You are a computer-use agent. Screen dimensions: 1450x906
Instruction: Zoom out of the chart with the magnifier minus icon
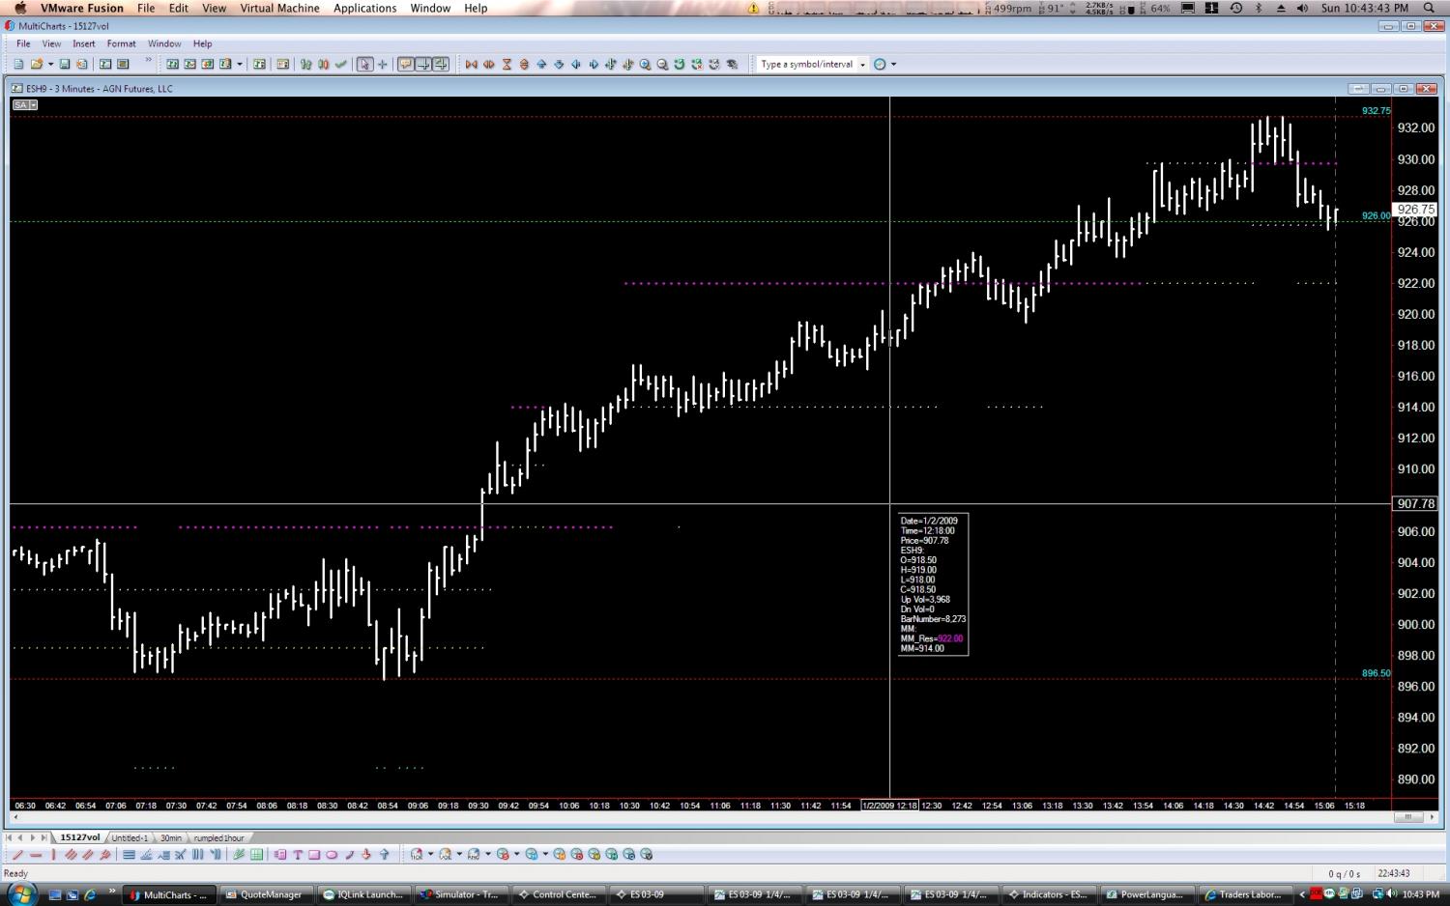click(662, 64)
